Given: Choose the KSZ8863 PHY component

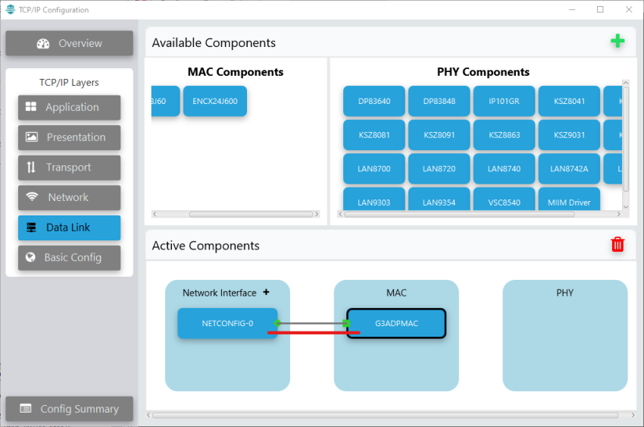Looking at the screenshot, I should (504, 135).
